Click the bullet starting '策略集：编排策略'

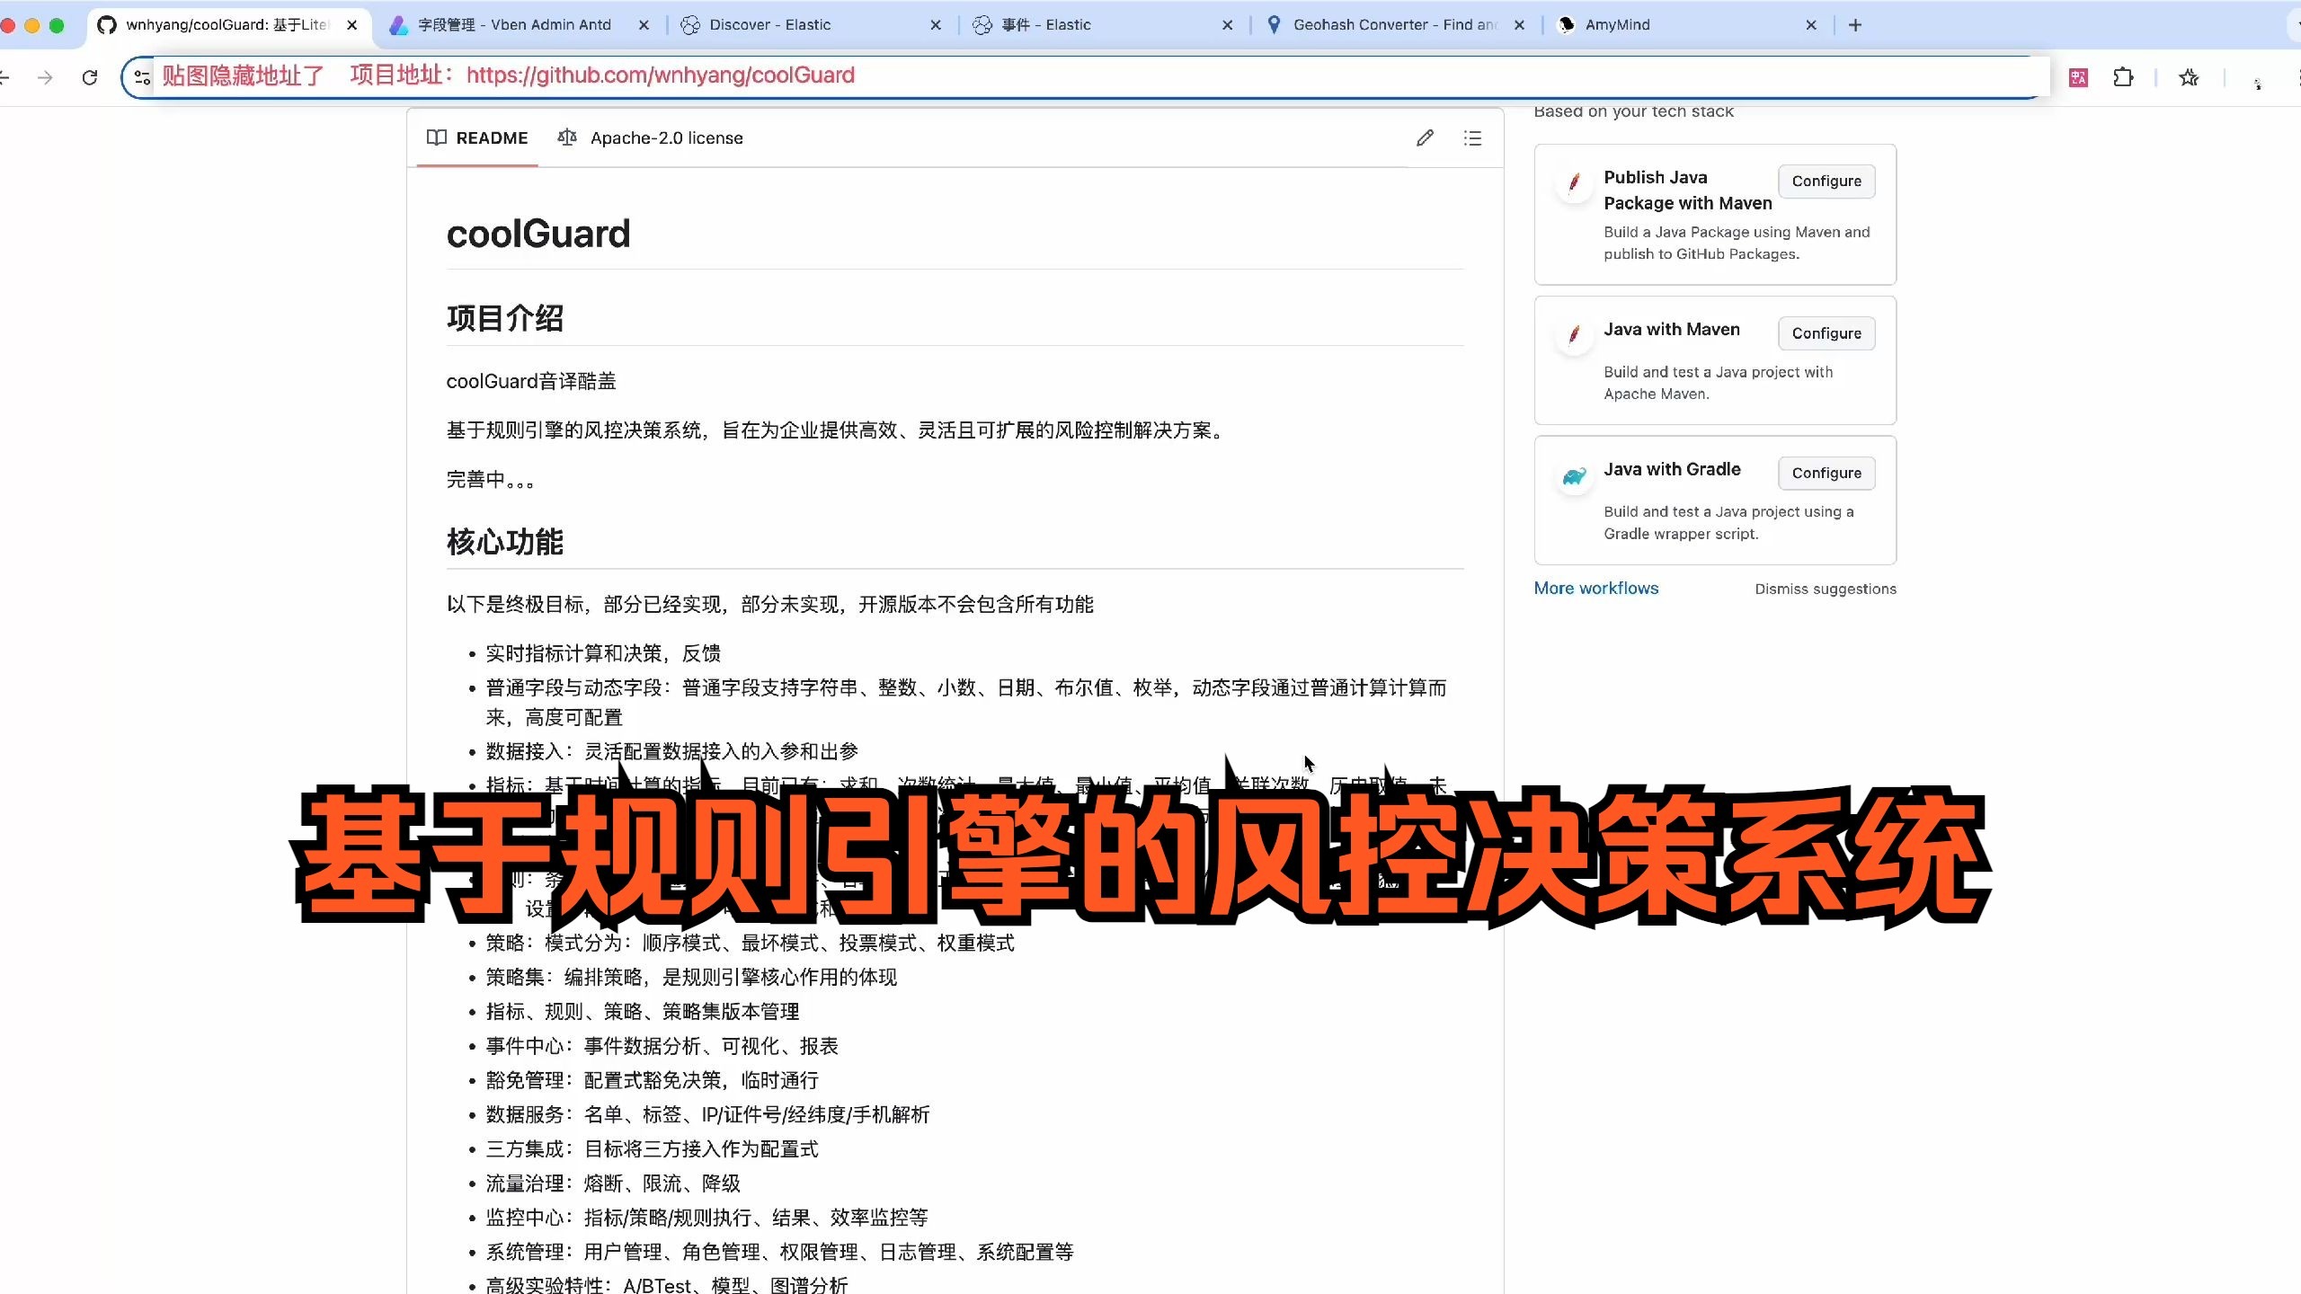point(691,978)
